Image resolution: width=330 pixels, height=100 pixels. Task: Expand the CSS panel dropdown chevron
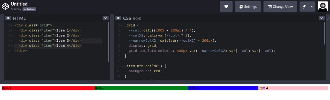coord(321,18)
